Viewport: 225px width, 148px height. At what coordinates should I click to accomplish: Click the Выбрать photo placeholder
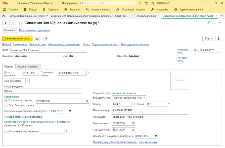click(179, 80)
